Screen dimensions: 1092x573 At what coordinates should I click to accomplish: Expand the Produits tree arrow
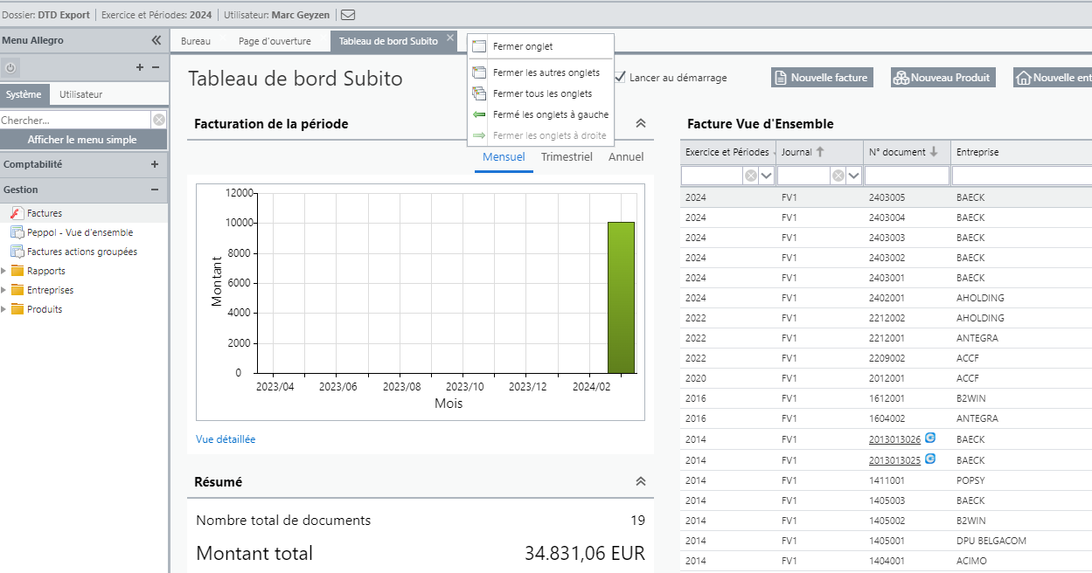pyautogui.click(x=3, y=309)
